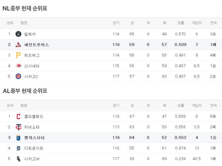This screenshot has height=166, width=222.
Task: Click the Pittsburgh Pirates logo icon
Action: [x=18, y=55]
